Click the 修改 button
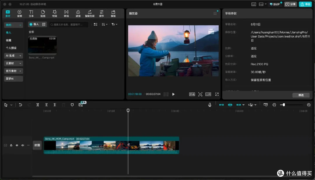The width and height of the screenshot is (315, 180). click(301, 95)
